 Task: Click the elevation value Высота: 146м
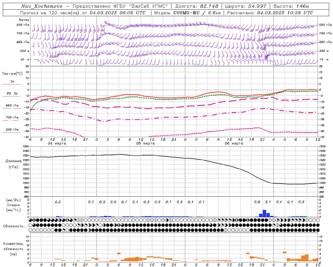(x=291, y=6)
